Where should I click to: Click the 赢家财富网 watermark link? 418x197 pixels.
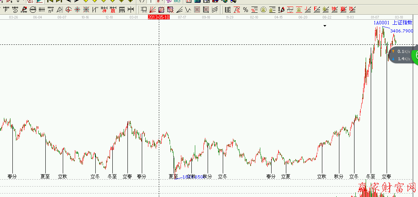[386, 188]
